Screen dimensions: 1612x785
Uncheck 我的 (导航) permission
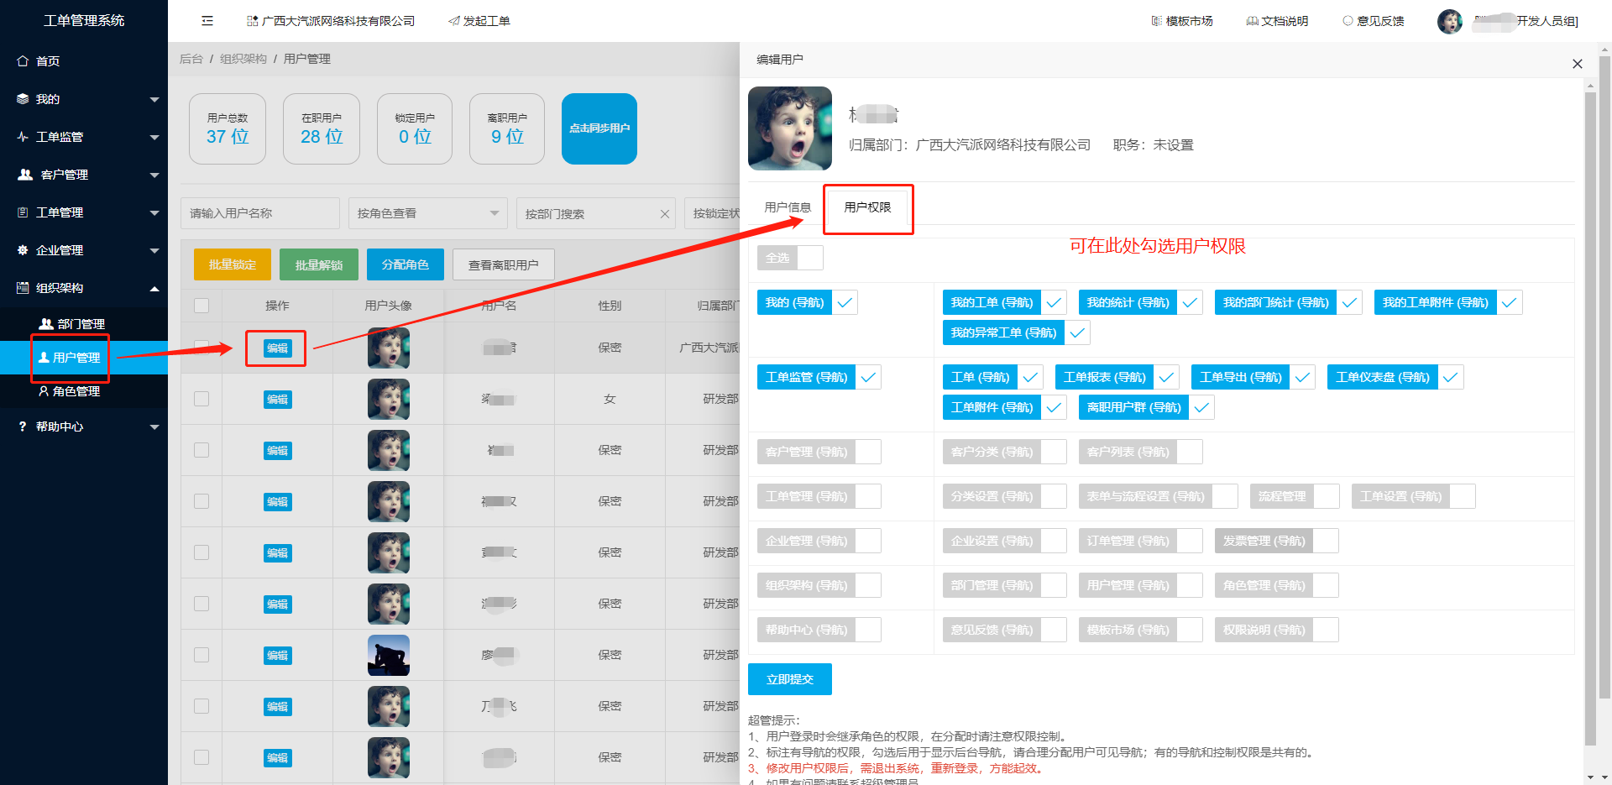tap(845, 302)
